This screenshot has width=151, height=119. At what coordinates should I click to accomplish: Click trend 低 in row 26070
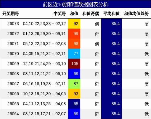(x=147, y=54)
